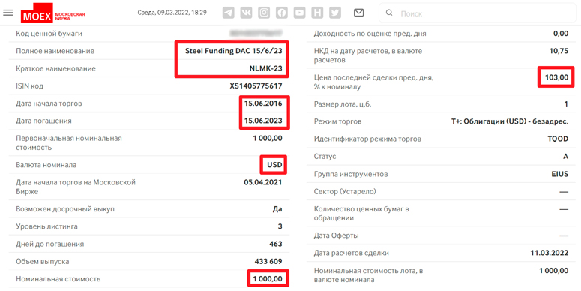
Task: Select the full name Steel Funding DAC 15/6/23
Action: coord(233,51)
